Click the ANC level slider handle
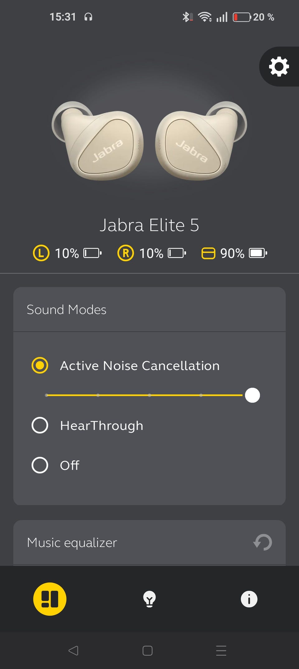299x669 pixels. (252, 395)
